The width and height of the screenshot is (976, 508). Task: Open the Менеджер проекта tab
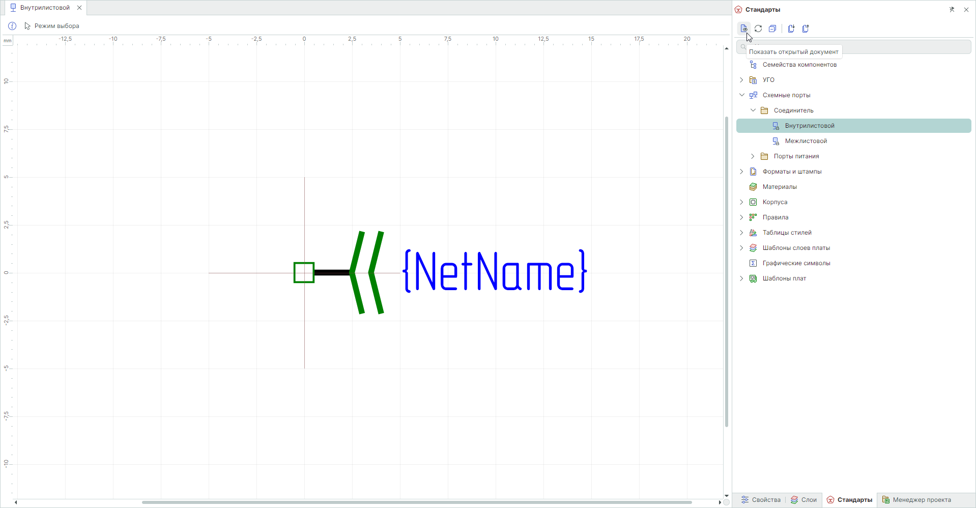[916, 500]
